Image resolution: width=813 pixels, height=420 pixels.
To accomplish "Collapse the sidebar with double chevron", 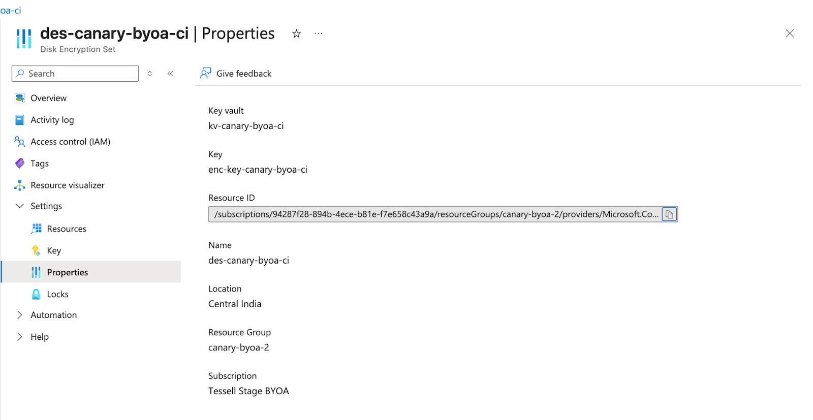I will click(x=170, y=74).
